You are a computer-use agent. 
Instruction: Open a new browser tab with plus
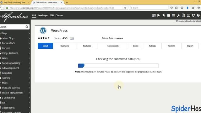67,3
